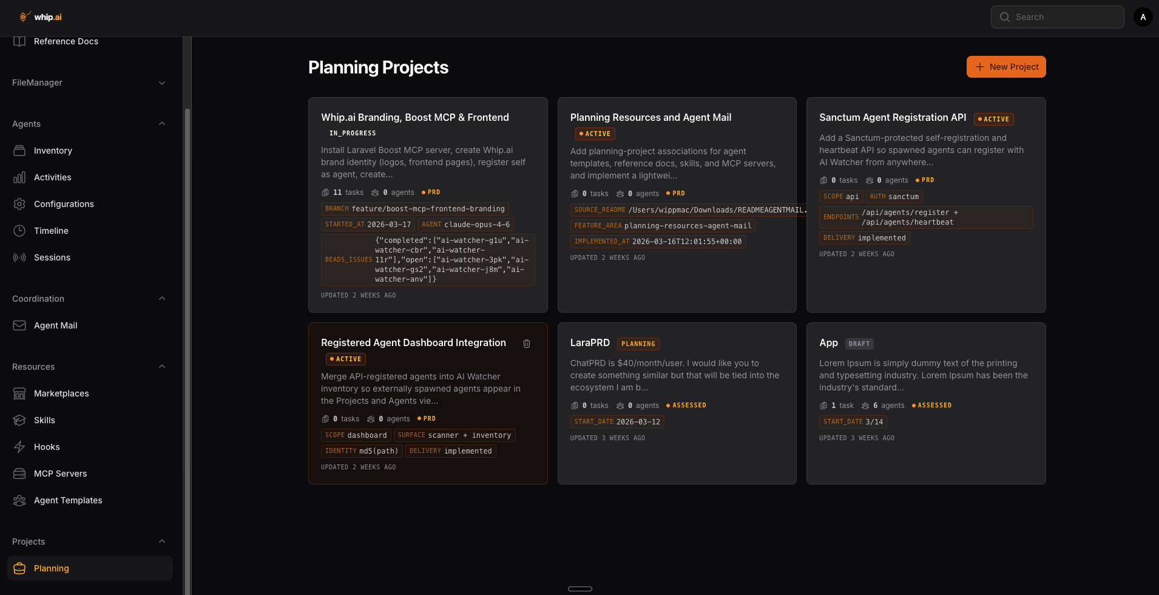Toggle the PLANNING badge on LaraPRD
Viewport: 1159px width, 595px height.
(638, 344)
